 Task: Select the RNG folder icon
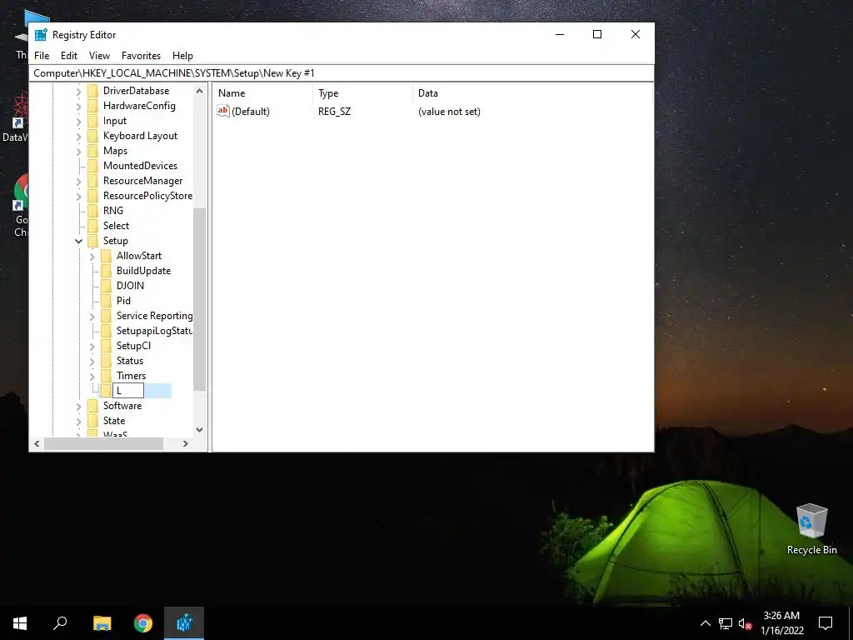[93, 211]
